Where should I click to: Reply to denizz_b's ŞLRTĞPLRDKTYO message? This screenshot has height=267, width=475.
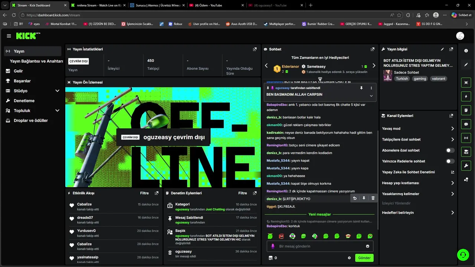pyautogui.click(x=355, y=198)
